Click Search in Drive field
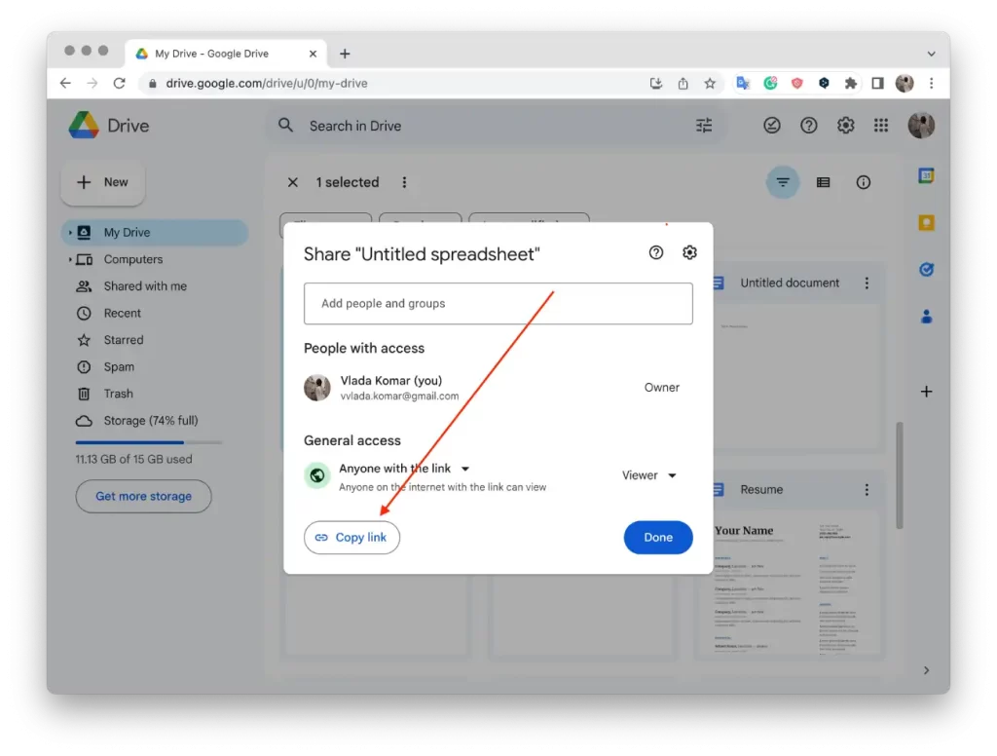The height and width of the screenshot is (756, 997). pos(496,126)
